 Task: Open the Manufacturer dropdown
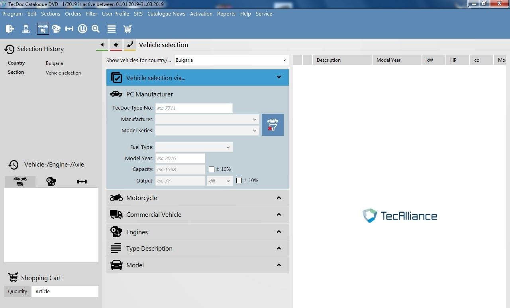coord(207,119)
